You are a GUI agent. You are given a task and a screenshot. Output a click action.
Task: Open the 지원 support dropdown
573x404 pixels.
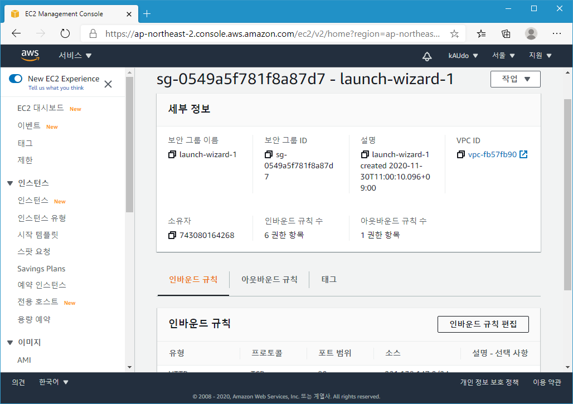pos(540,56)
